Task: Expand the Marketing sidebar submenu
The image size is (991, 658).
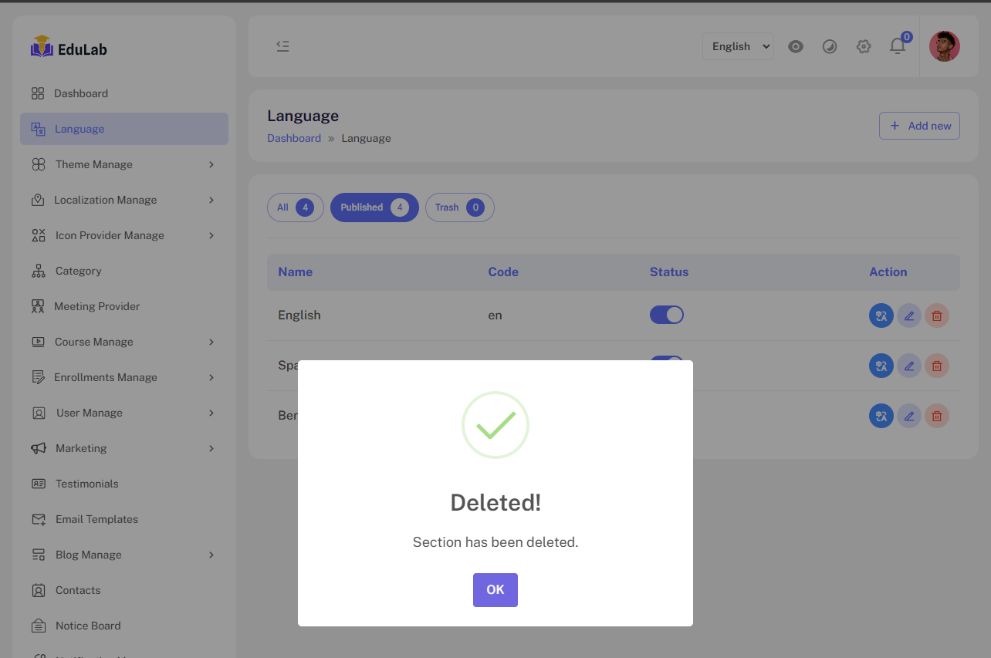Action: [123, 448]
